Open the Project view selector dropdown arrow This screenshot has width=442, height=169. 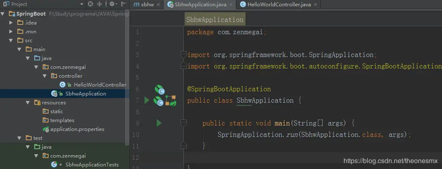[82, 4]
